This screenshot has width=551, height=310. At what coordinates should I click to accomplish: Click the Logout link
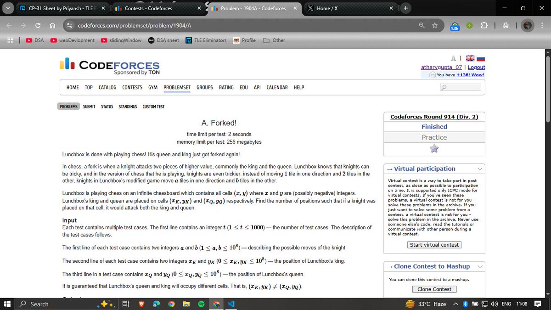pos(476,67)
